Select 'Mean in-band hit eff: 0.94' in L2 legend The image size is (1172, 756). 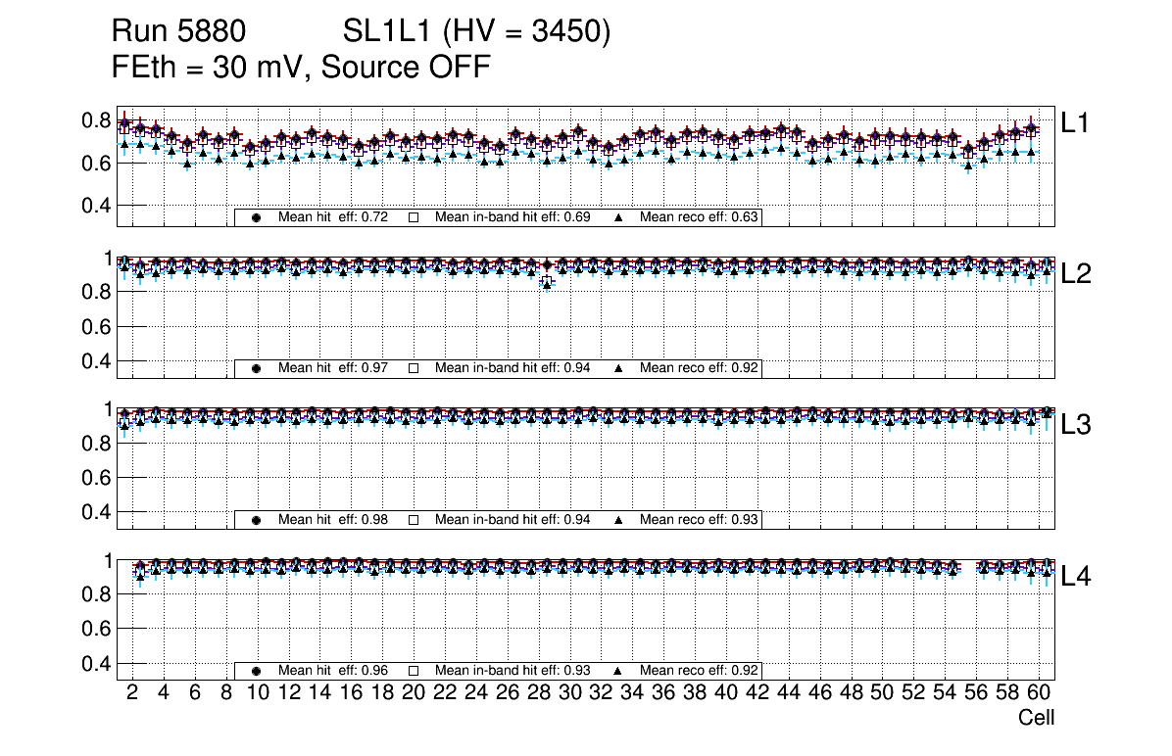512,368
